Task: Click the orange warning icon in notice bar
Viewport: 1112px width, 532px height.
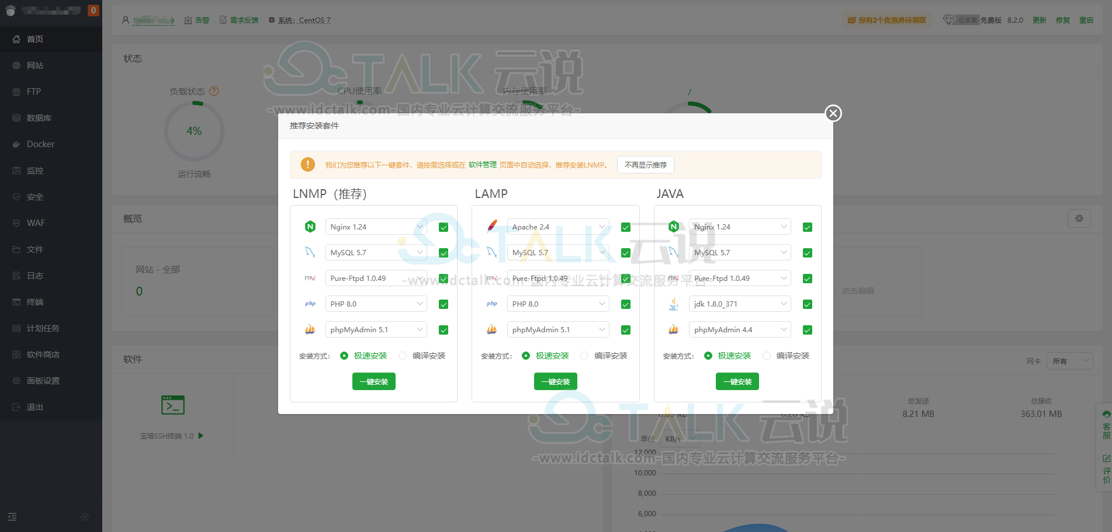Action: tap(308, 165)
